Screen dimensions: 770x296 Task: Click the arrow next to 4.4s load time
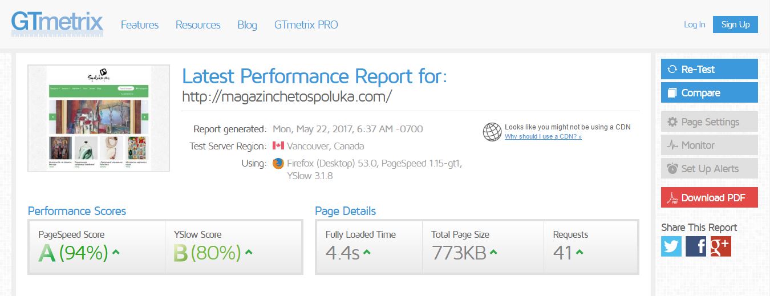click(x=367, y=252)
